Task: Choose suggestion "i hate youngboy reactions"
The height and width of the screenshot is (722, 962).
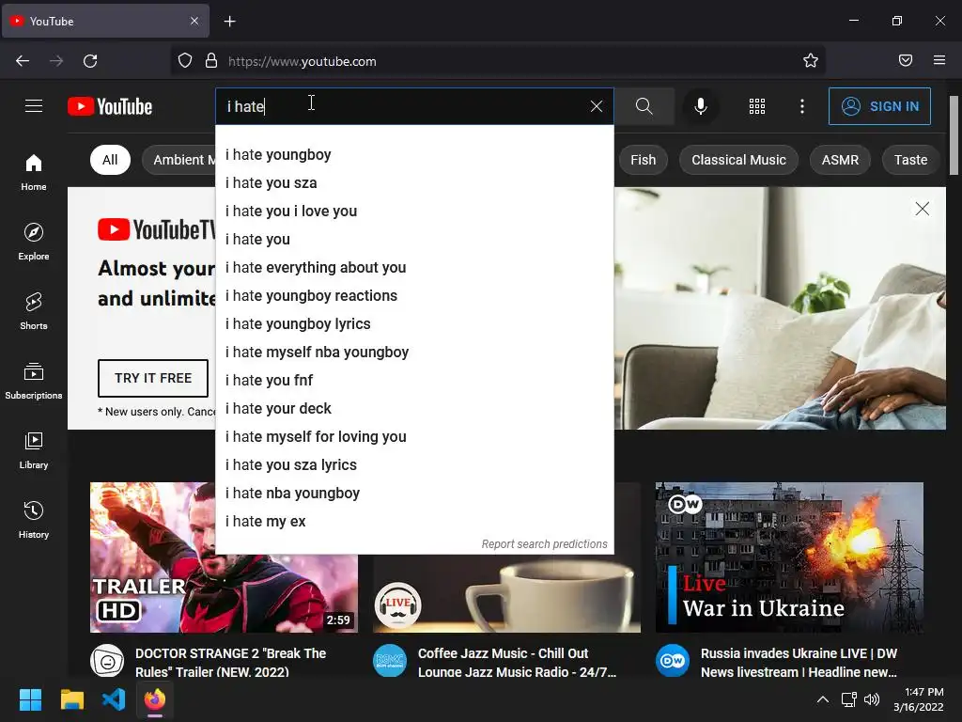Action: [414, 296]
